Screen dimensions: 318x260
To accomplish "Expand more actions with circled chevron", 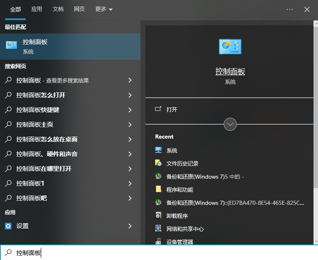I will coord(230,124).
